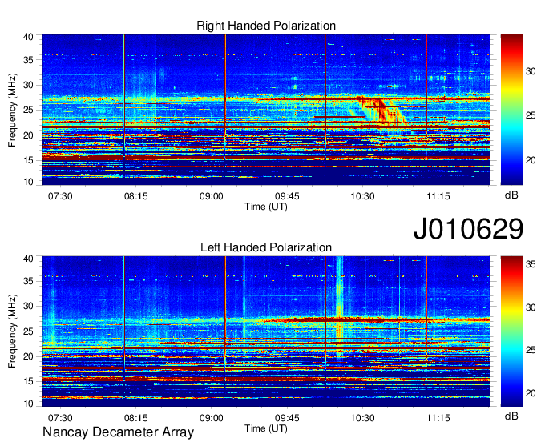Click the "35" frequency tick of the Right Handed plot
545x442 pixels.
click(x=29, y=60)
